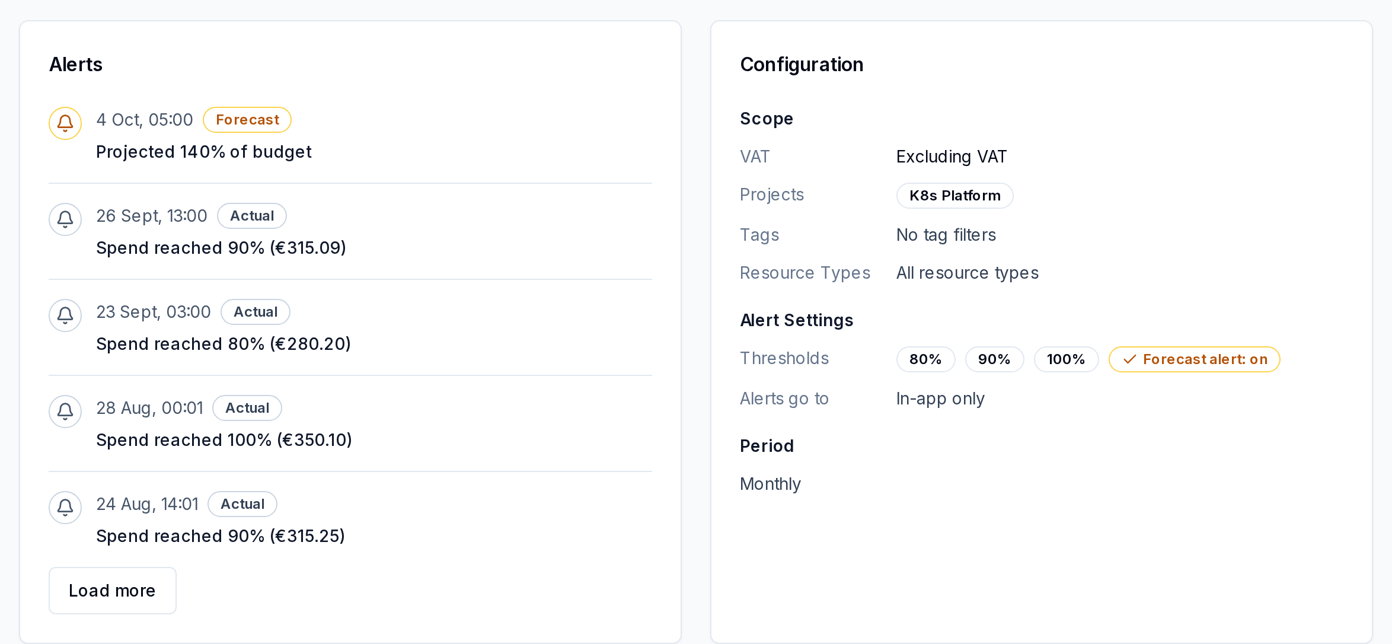Select the Actual badge on 24 Aug alert
The height and width of the screenshot is (644, 1392).
pyautogui.click(x=242, y=504)
